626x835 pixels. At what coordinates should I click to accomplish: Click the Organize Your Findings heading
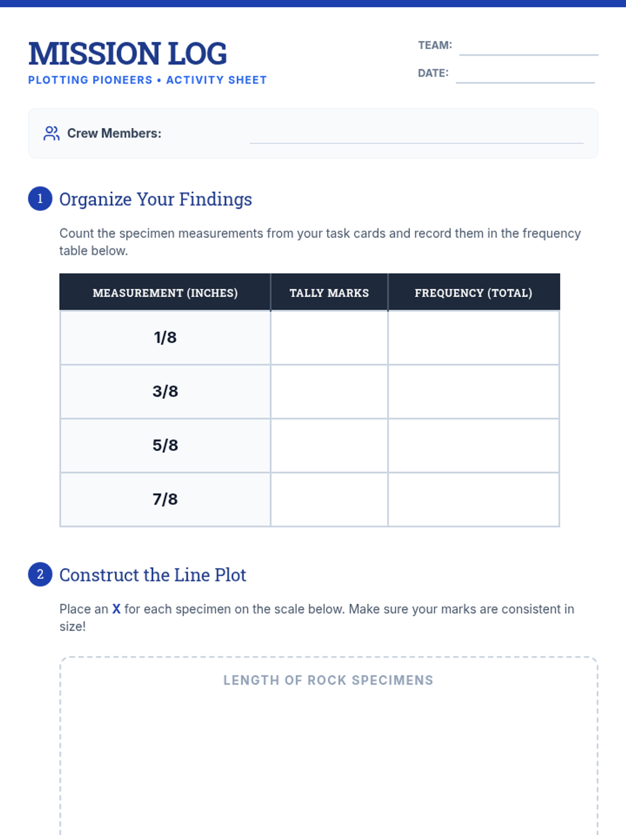pos(155,199)
